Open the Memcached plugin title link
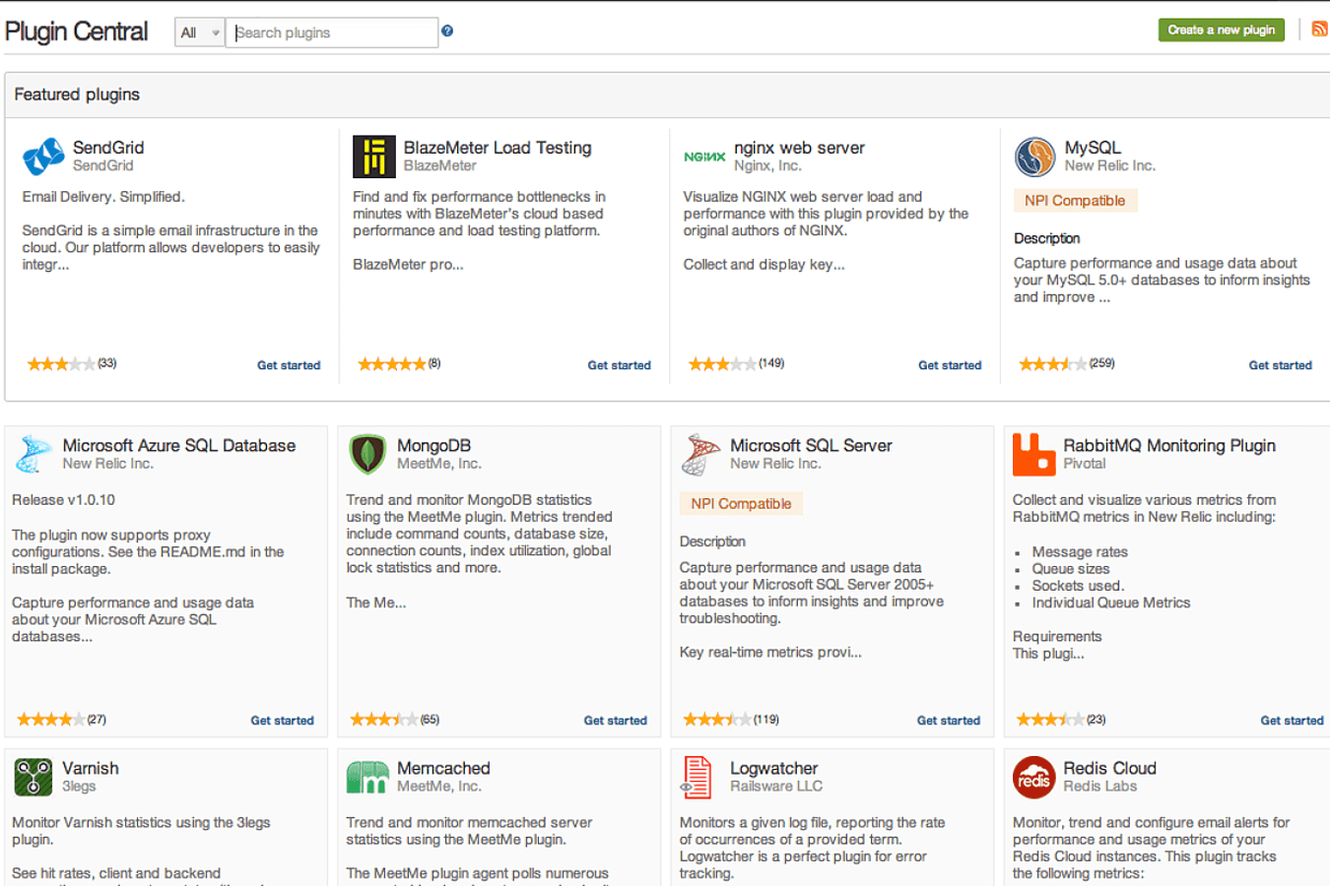This screenshot has height=886, width=1330. [443, 768]
